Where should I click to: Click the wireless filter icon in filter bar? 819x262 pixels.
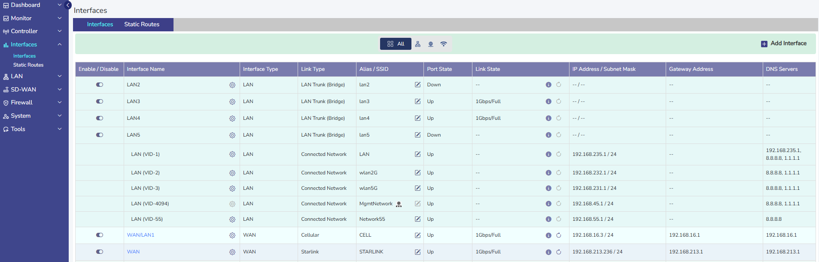point(444,44)
